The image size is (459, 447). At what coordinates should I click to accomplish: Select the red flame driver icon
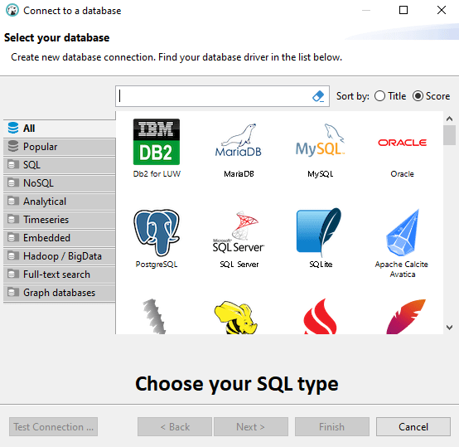tap(321, 316)
